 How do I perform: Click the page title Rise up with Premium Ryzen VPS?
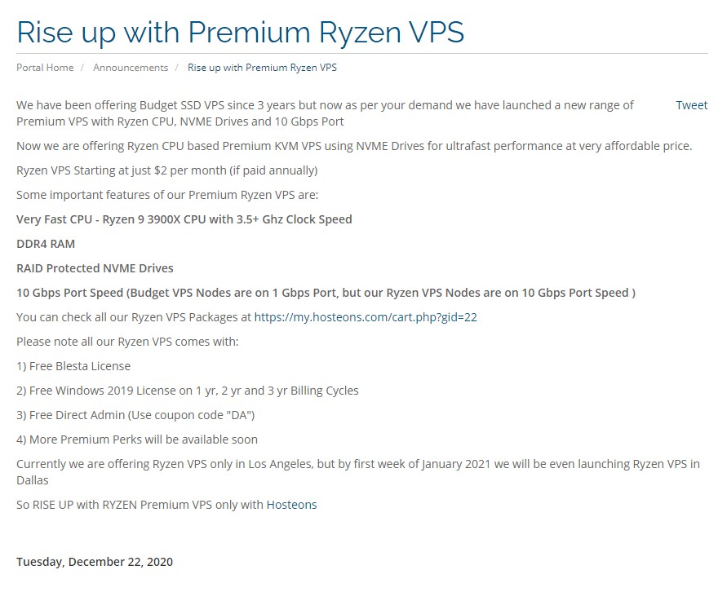tap(240, 32)
